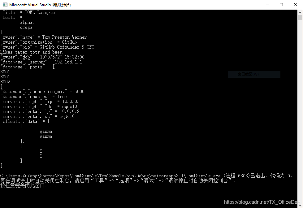The height and width of the screenshot is (208, 303).
Task: Click the omega host entry
Action: [26, 28]
